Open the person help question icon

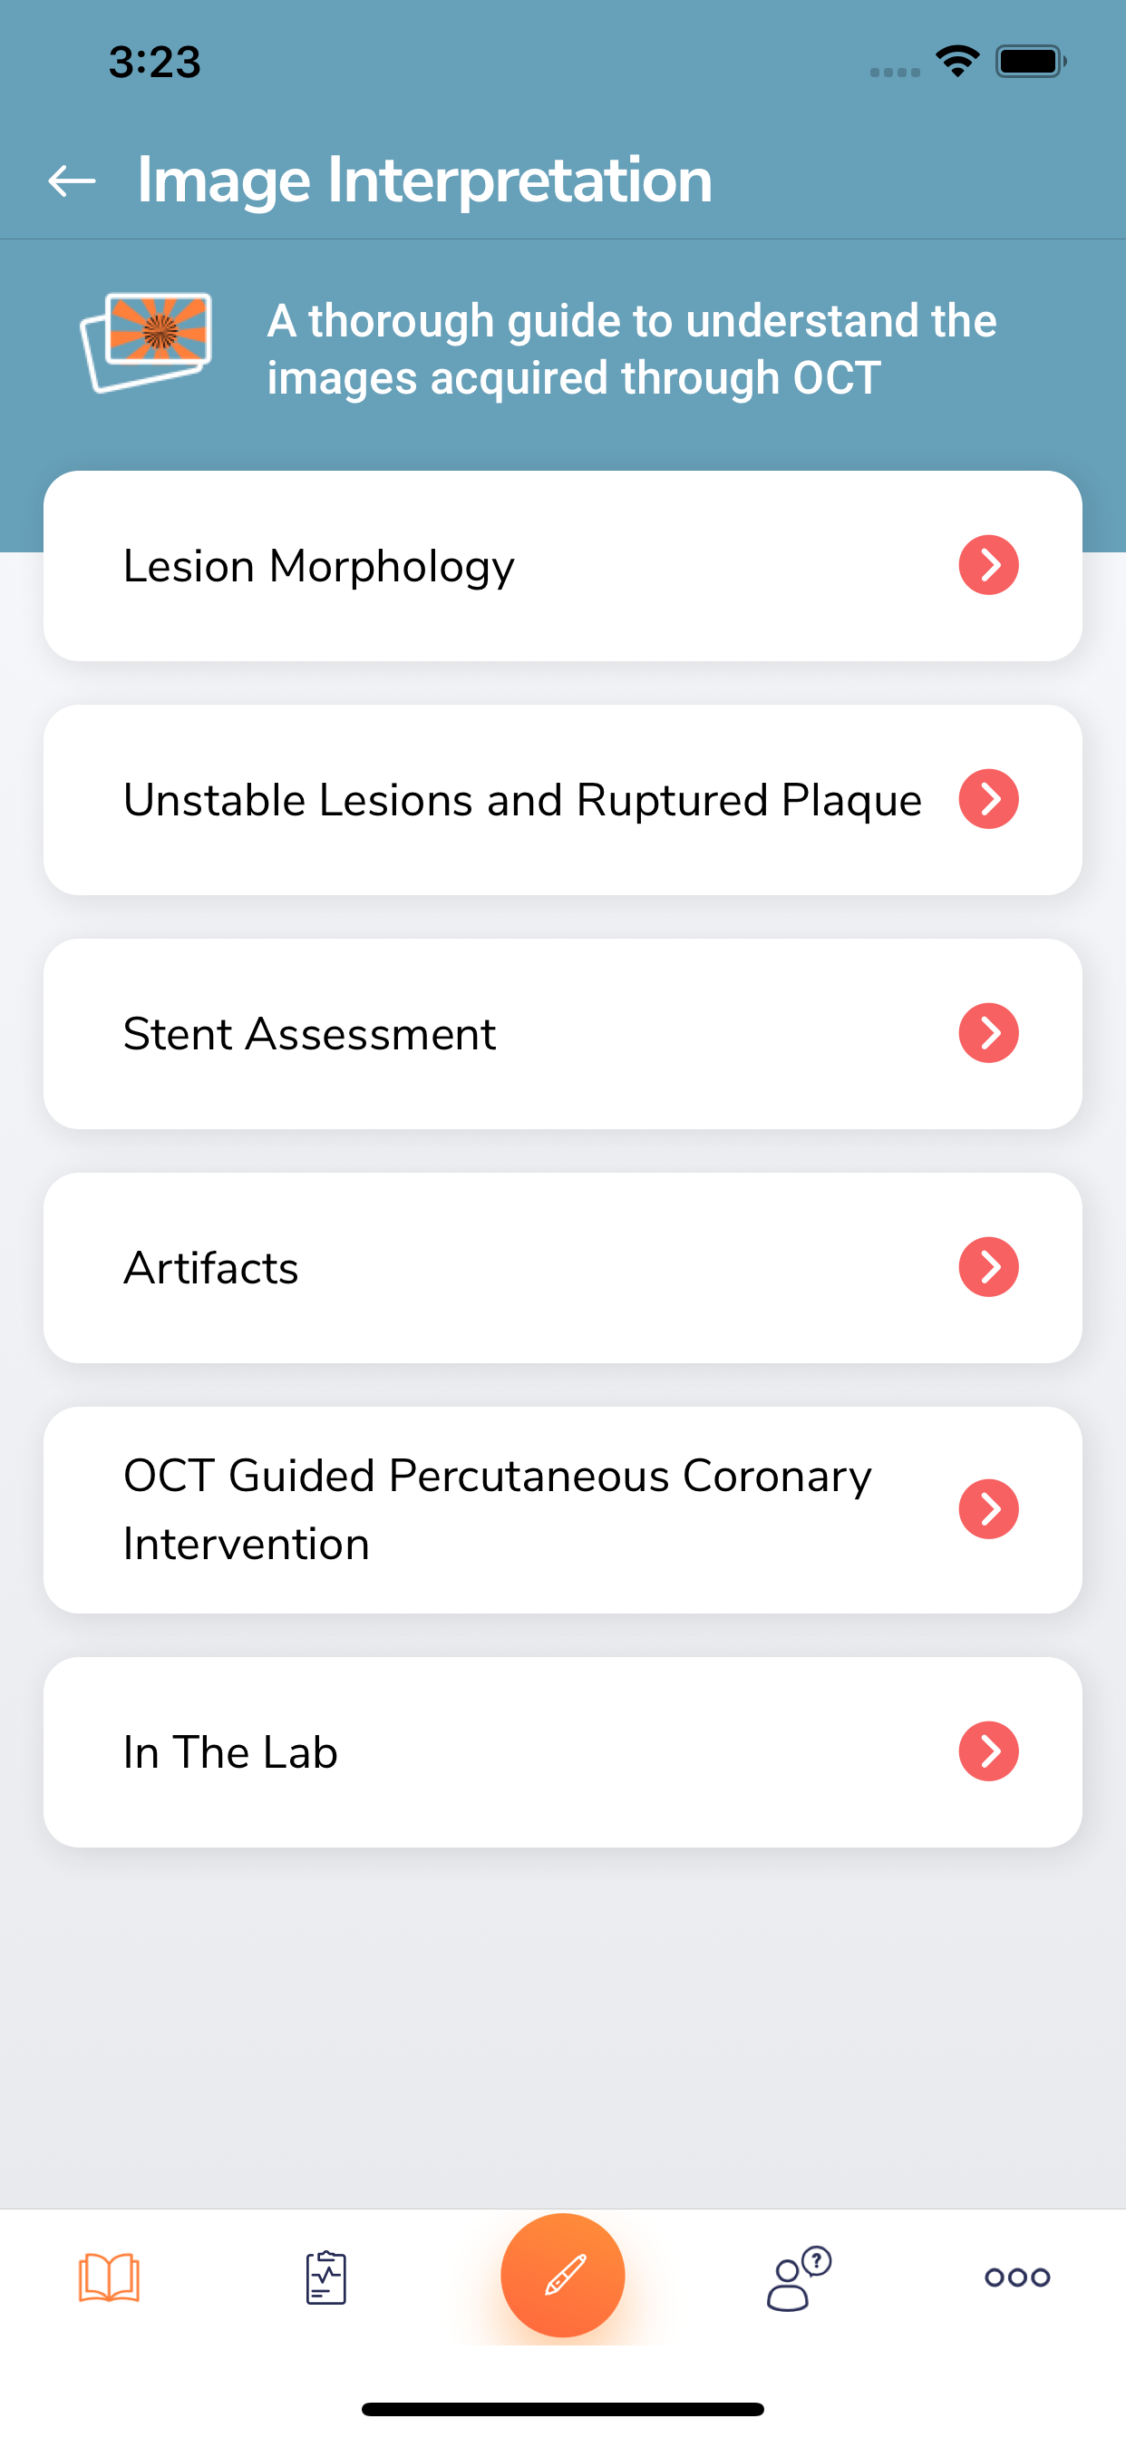coord(799,2277)
